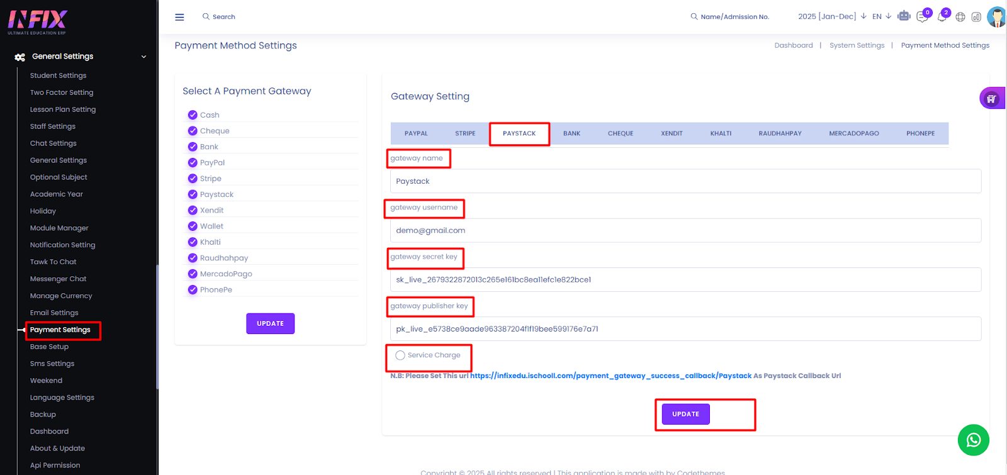
Task: Toggle the Raudhahpay gateway checkbox
Action: [193, 258]
